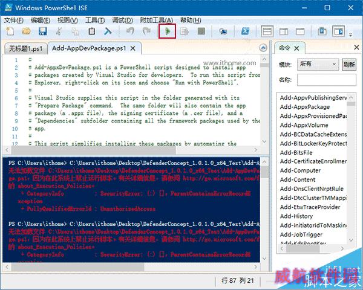Undo the last edit

(130, 31)
